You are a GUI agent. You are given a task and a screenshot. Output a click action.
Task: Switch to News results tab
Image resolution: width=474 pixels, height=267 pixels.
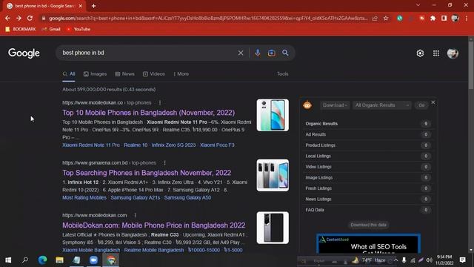tap(124, 74)
